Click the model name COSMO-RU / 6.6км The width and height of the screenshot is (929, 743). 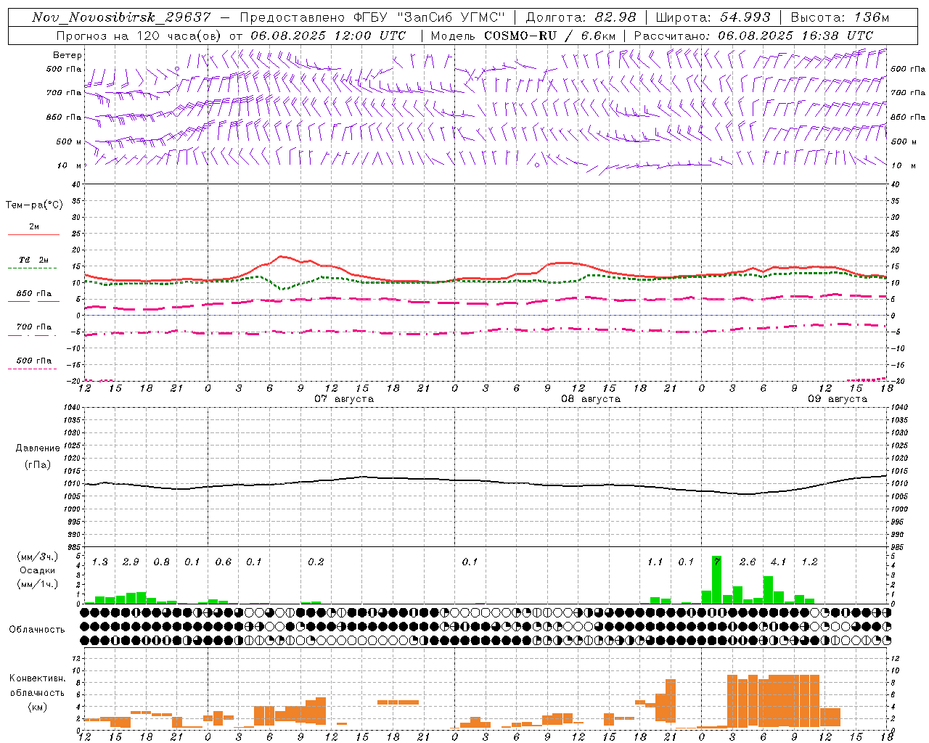tap(550, 36)
